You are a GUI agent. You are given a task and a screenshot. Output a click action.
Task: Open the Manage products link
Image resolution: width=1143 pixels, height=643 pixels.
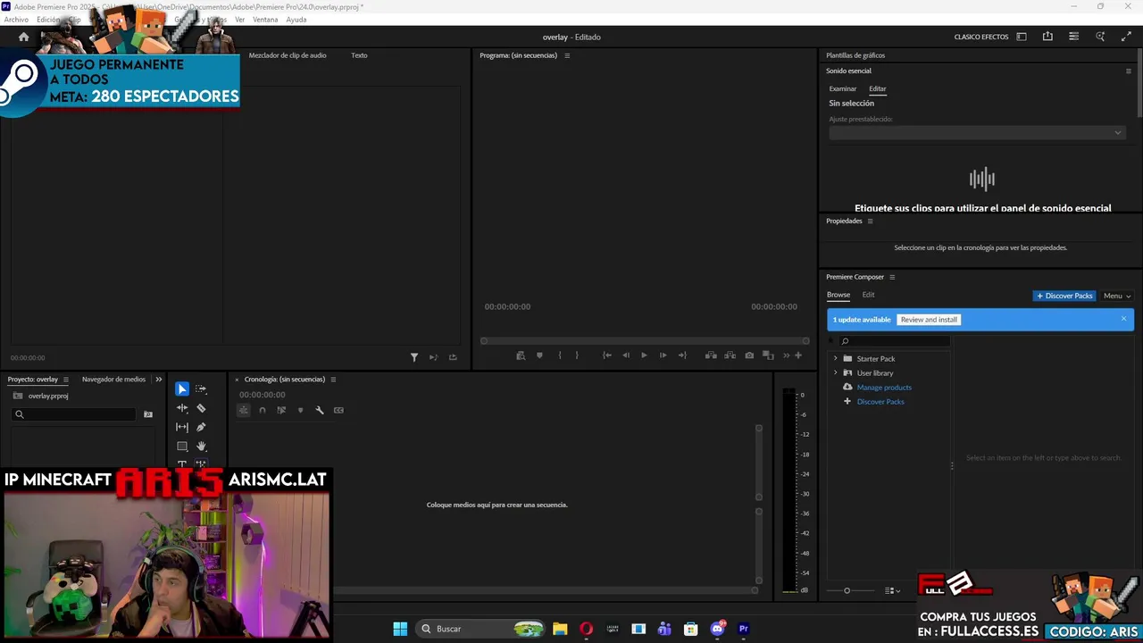pyautogui.click(x=884, y=387)
